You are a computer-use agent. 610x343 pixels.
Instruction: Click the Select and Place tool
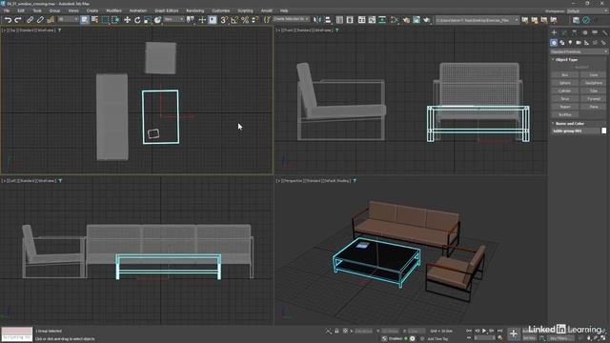[x=157, y=19]
